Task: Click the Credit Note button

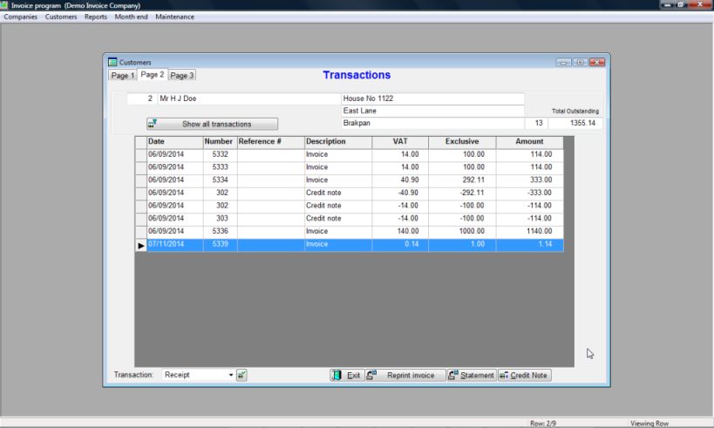Action: coord(524,375)
